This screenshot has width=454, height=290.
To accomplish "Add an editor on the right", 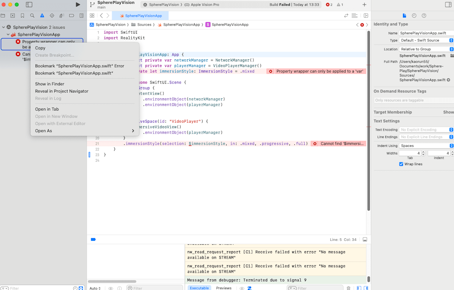I will pyautogui.click(x=366, y=15).
